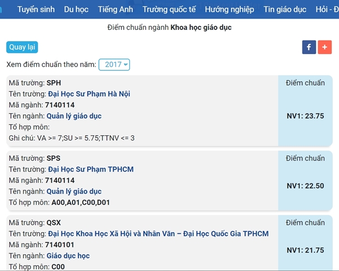The height and width of the screenshot is (271, 339).
Task: Select Hướng nghiệp in navigation bar
Action: click(229, 10)
